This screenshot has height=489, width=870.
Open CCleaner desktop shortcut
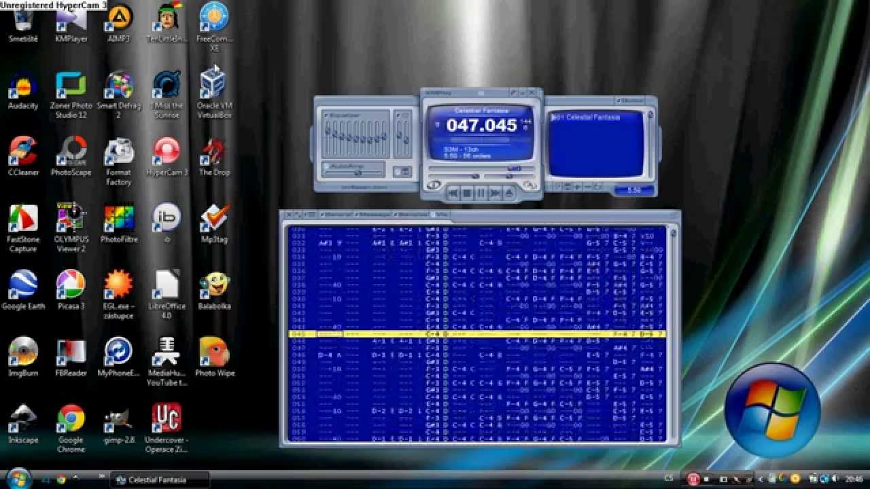[x=23, y=157]
